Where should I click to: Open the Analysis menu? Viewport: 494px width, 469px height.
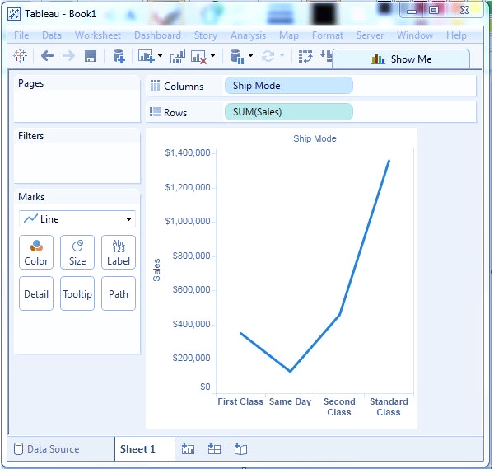pyautogui.click(x=249, y=35)
